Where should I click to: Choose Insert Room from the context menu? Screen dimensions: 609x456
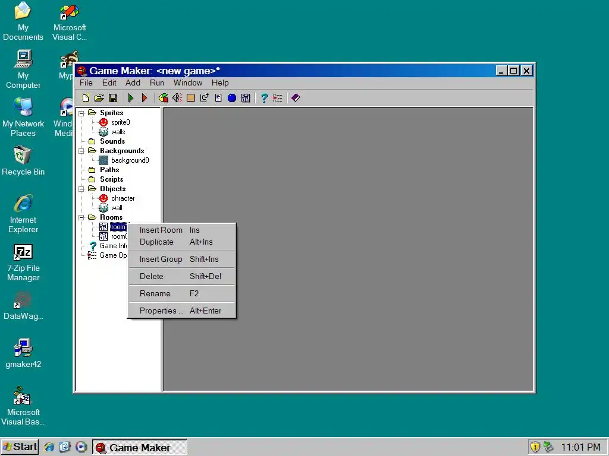coord(182,230)
